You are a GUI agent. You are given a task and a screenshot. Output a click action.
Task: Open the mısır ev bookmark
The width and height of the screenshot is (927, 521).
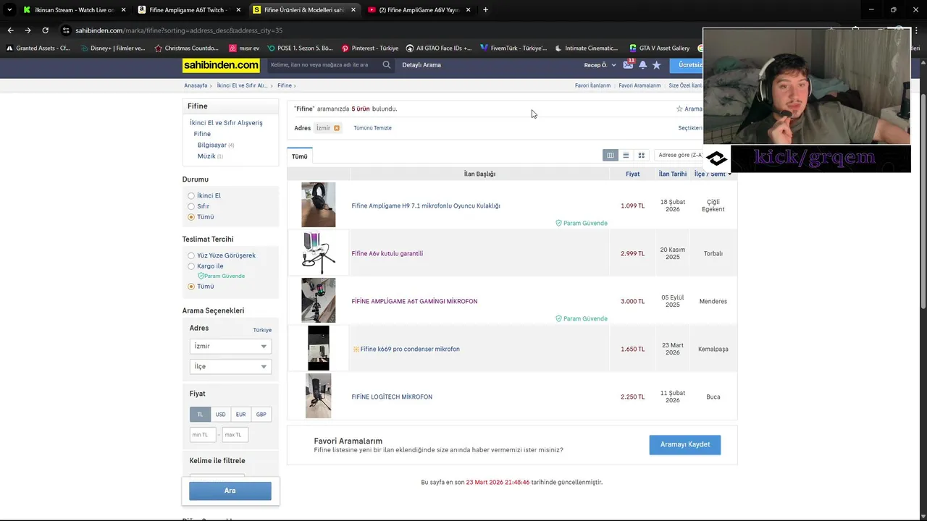pyautogui.click(x=244, y=48)
